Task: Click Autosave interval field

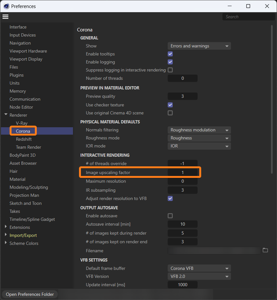Action: (x=183, y=224)
